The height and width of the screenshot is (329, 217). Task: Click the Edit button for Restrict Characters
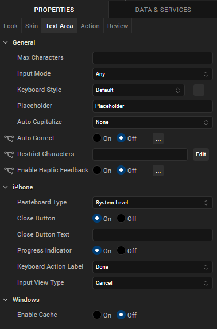point(201,154)
